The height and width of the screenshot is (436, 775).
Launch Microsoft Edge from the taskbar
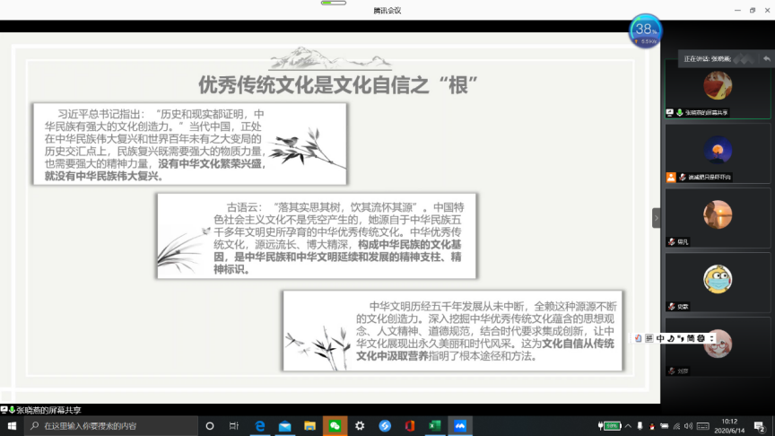coord(260,425)
